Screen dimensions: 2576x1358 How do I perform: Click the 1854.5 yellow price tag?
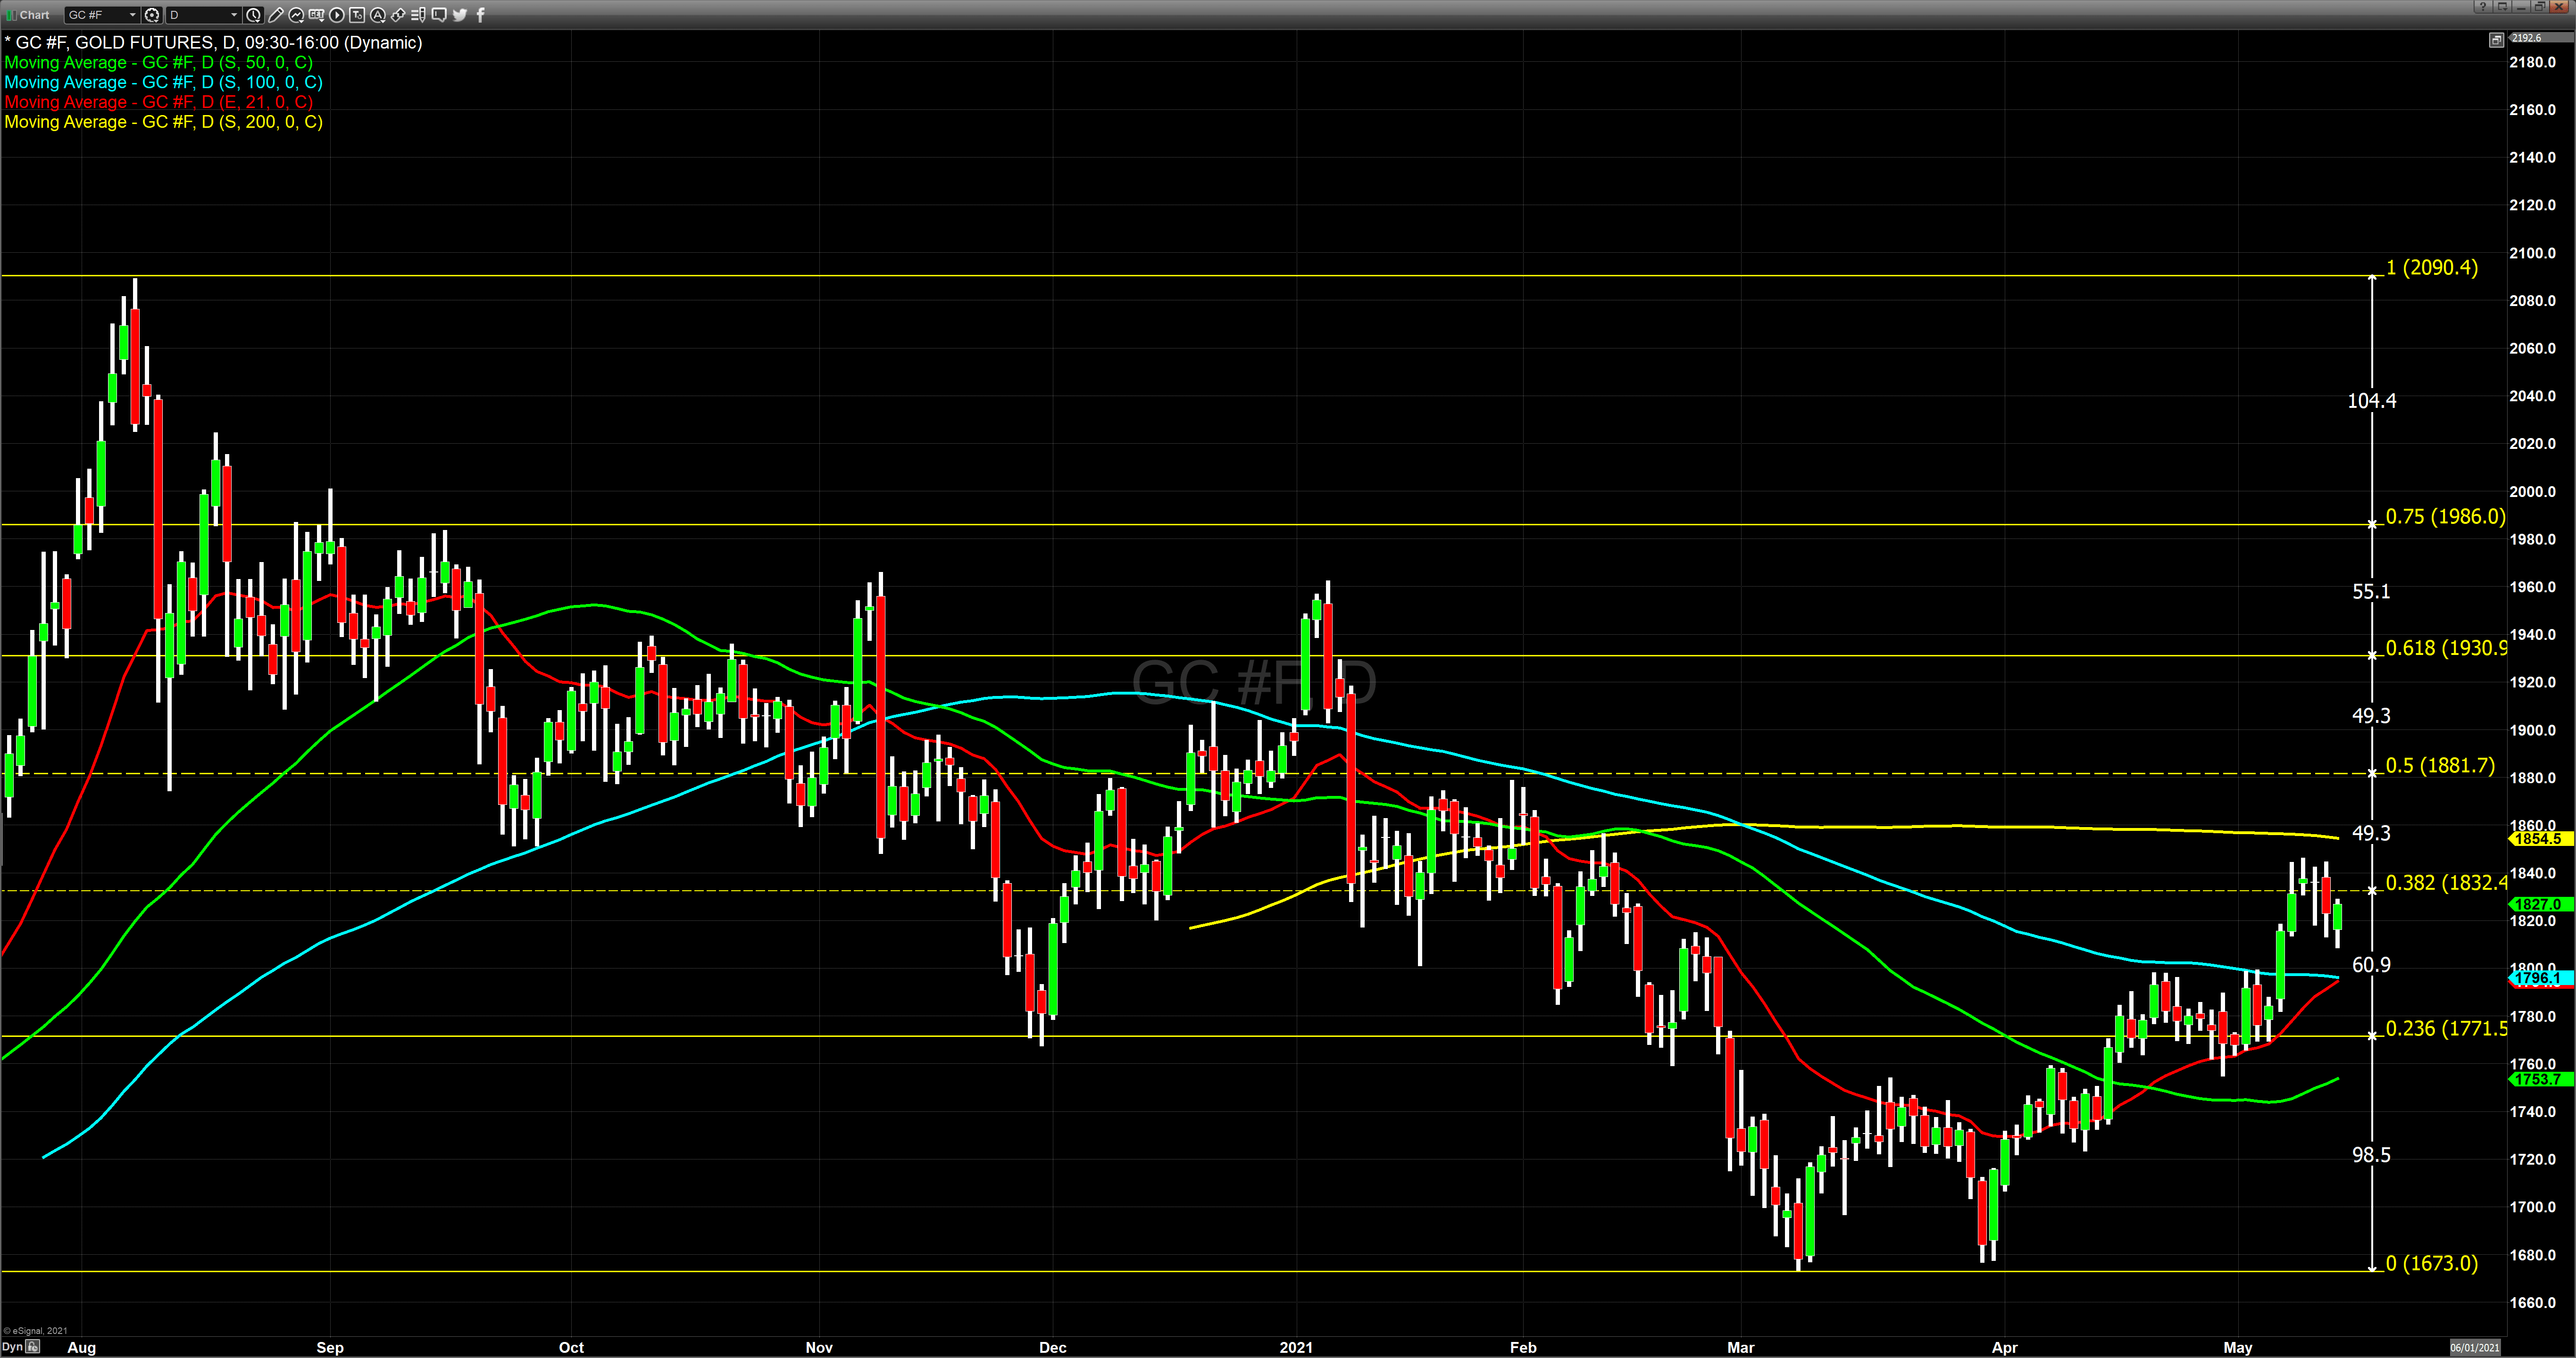point(2541,839)
